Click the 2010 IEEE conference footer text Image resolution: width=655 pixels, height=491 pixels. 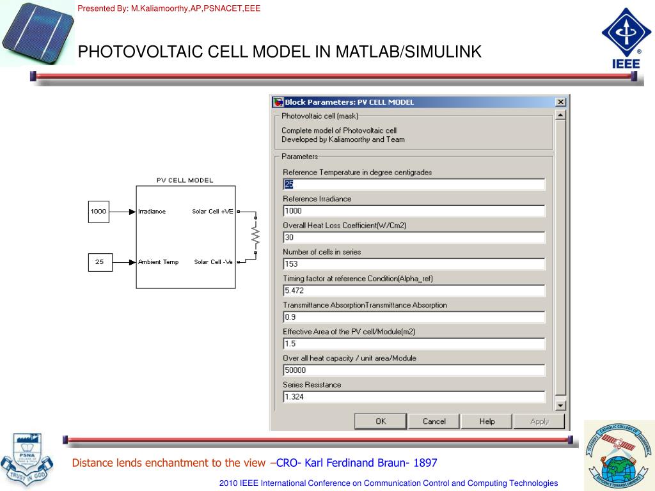(388, 483)
